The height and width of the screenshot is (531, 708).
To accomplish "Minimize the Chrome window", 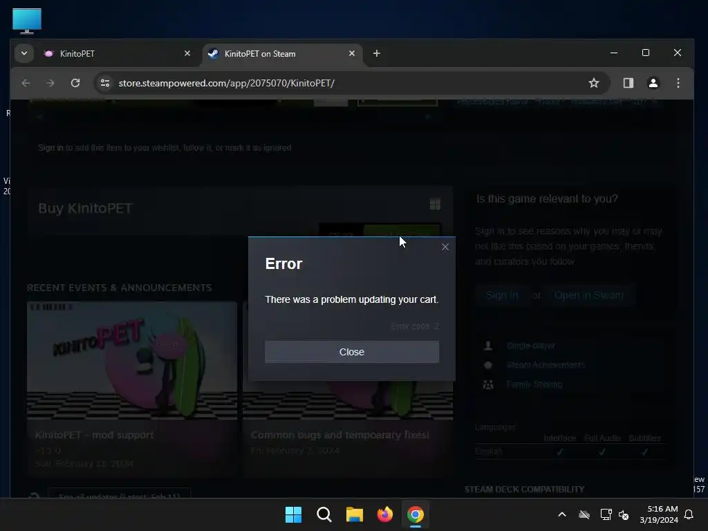I will point(614,53).
